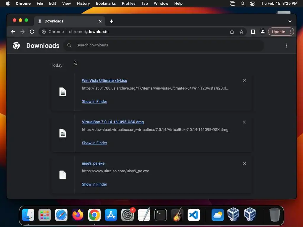
Task: Open the History menu
Action: pyautogui.click(x=83, y=4)
